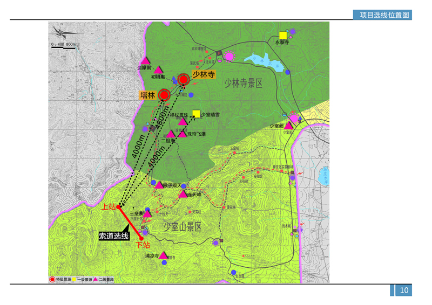Viewport: 432px width, 305px height.
Task: Click the red 塔林 special-grade scenic marker
Action: [164, 95]
